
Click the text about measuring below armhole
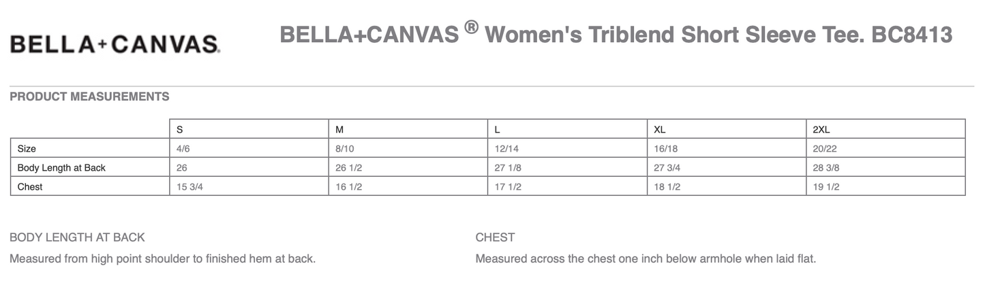[646, 258]
